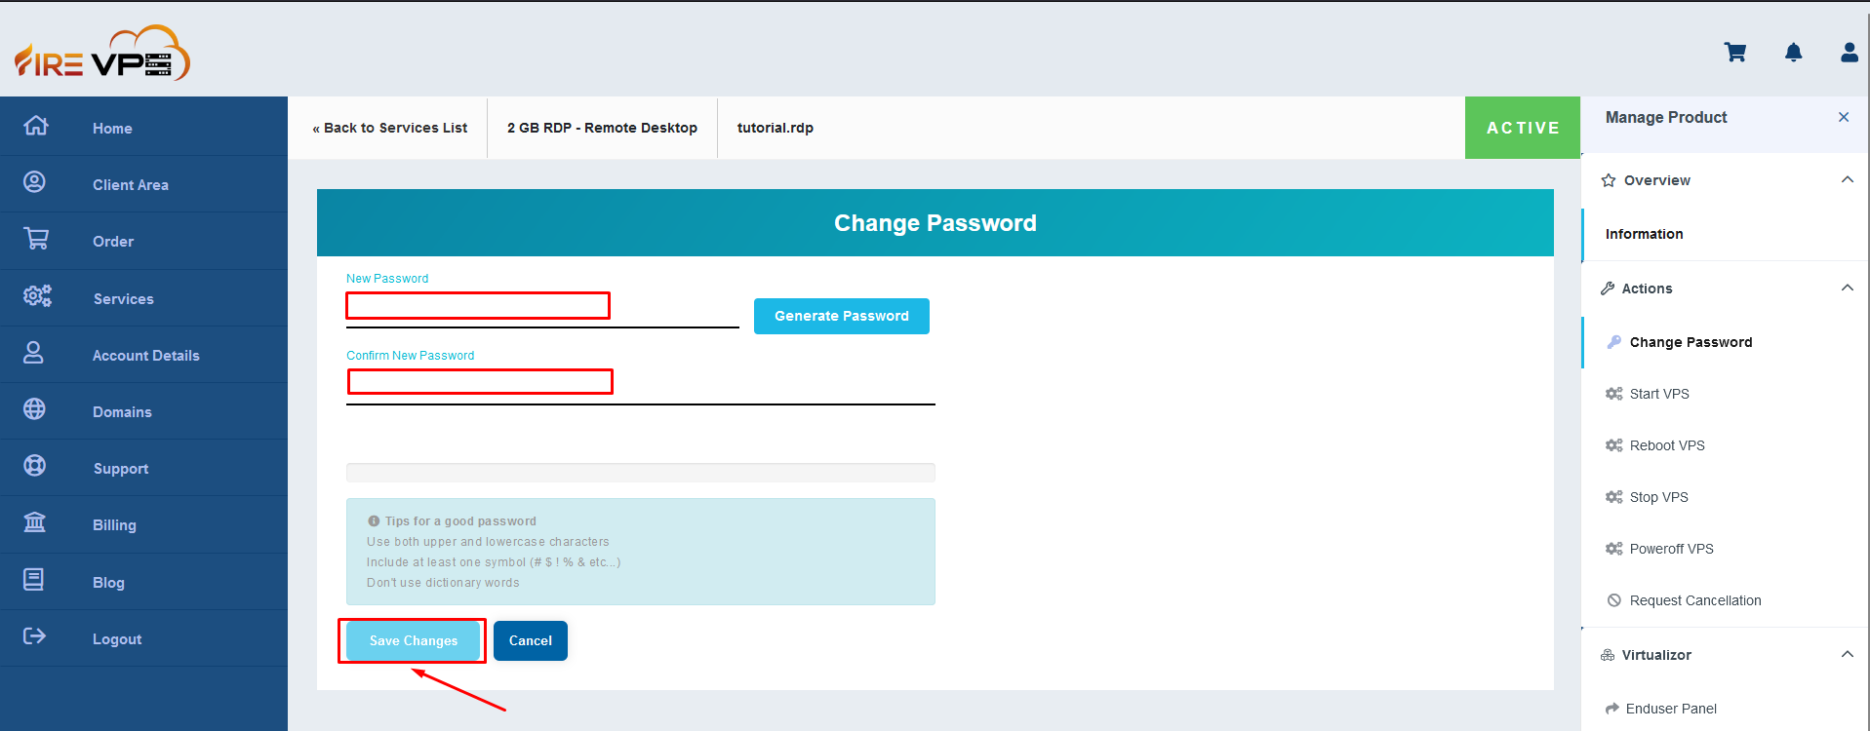Click the Billing bank icon
The width and height of the screenshot is (1870, 731).
click(x=34, y=522)
